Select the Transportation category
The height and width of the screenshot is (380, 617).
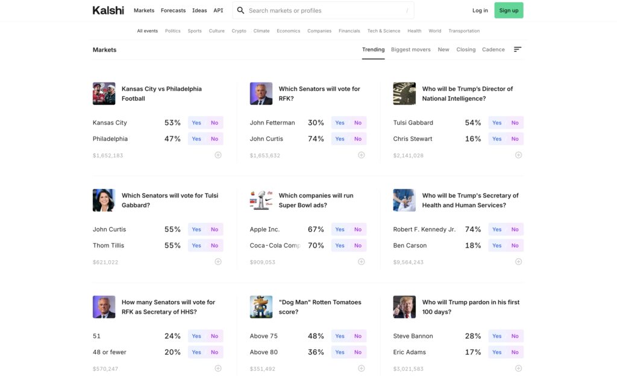click(x=464, y=31)
